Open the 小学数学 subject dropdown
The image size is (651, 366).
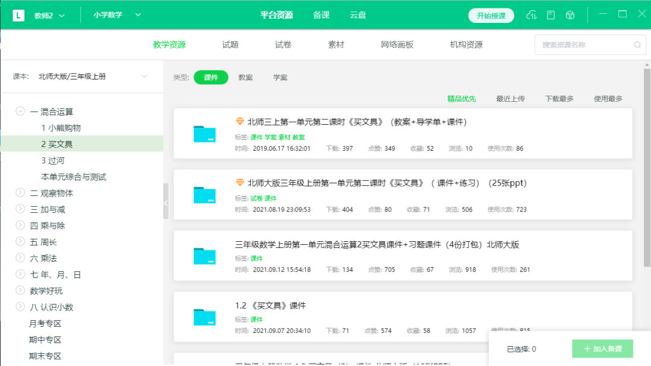click(117, 15)
